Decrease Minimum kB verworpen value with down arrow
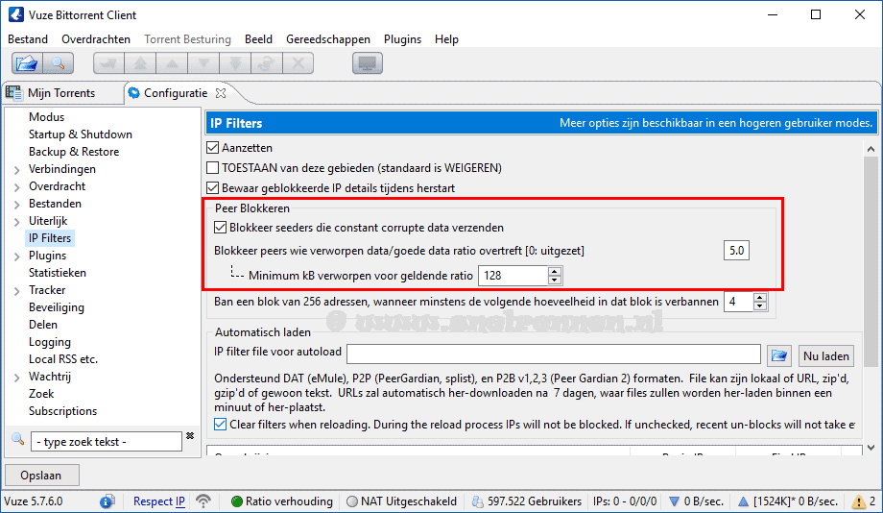The width and height of the screenshot is (883, 513). pyautogui.click(x=554, y=280)
